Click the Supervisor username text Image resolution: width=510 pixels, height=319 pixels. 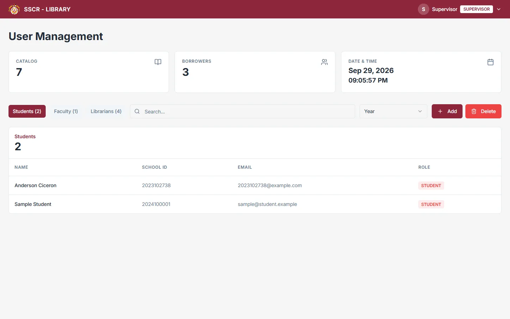444,9
